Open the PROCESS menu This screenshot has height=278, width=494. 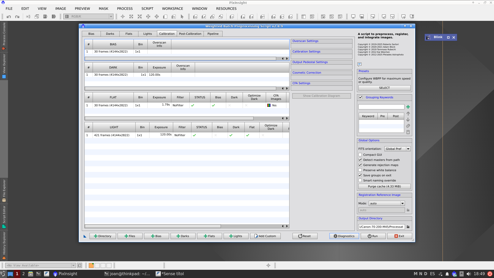pyautogui.click(x=125, y=8)
